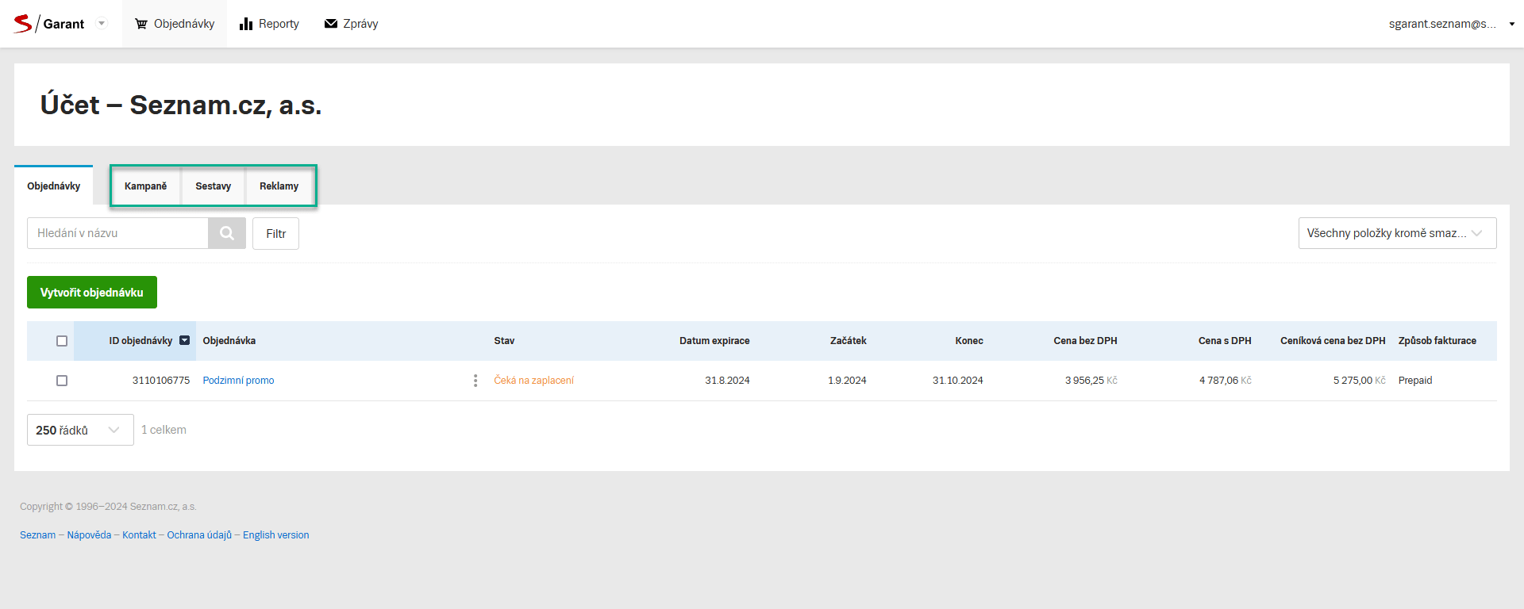
Task: Open the user account dropdown menu
Action: [1449, 24]
